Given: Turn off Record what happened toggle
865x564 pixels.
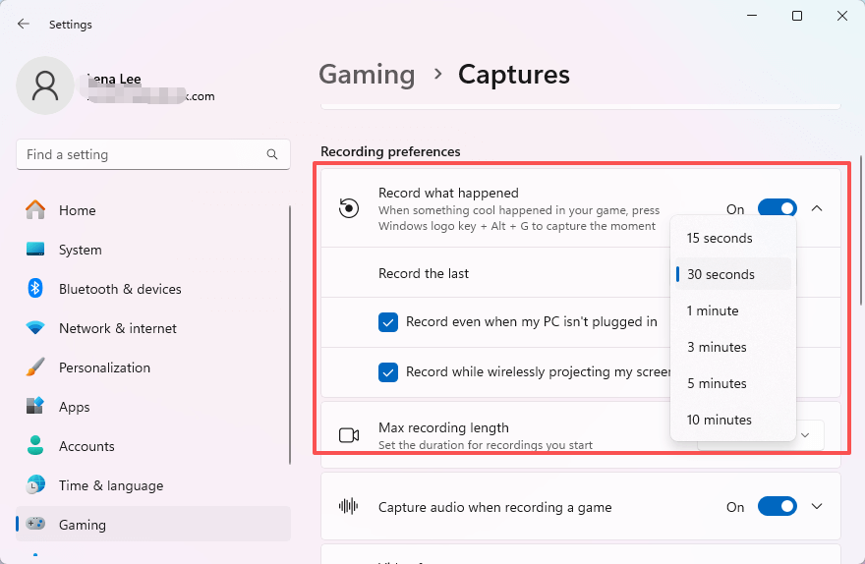Looking at the screenshot, I should coord(777,208).
